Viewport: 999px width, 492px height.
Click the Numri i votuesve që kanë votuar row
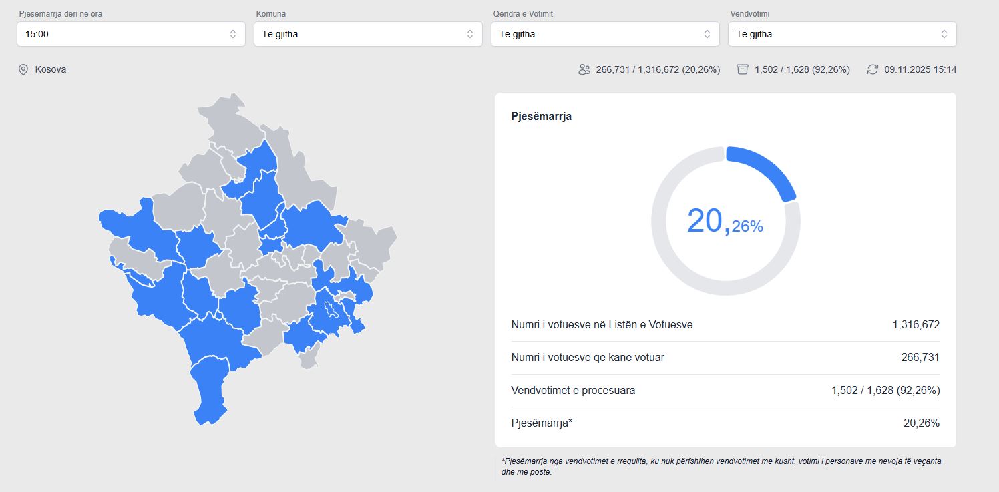pos(725,358)
